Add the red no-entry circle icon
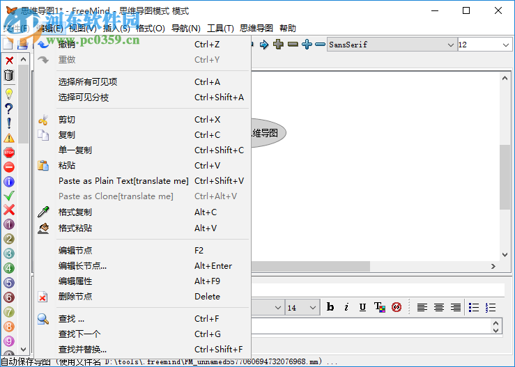Viewport: 515px width, 367px height. [9, 167]
